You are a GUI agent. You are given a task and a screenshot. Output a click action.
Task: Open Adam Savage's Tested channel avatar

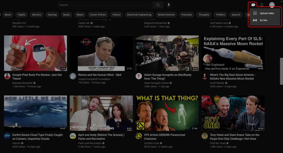tap(139, 76)
